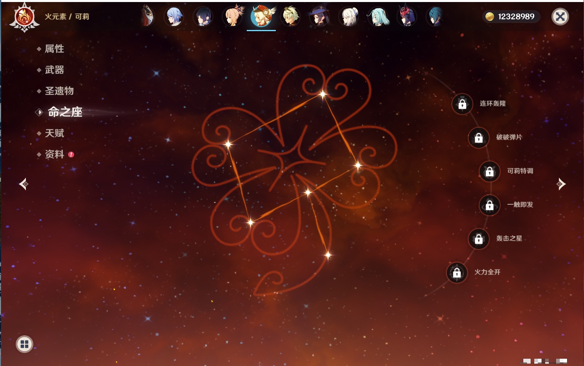The height and width of the screenshot is (366, 584).
Task: Open the four-square grid character list button
Action: (25, 344)
